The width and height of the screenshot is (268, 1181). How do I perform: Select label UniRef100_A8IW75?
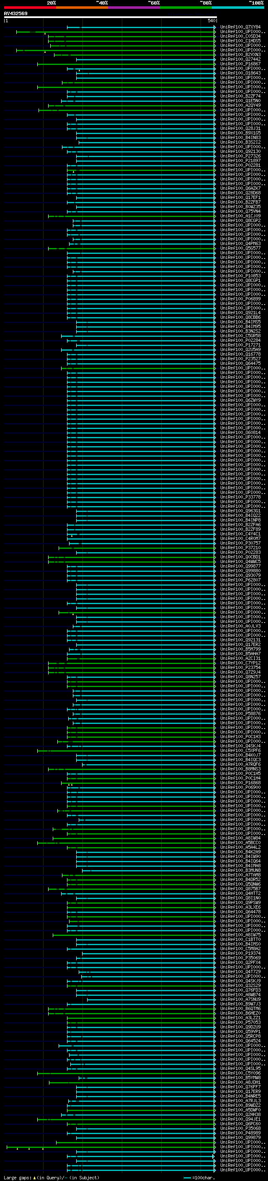coord(240,935)
